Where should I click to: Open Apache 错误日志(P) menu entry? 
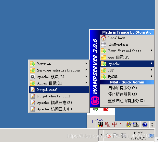[59, 103]
